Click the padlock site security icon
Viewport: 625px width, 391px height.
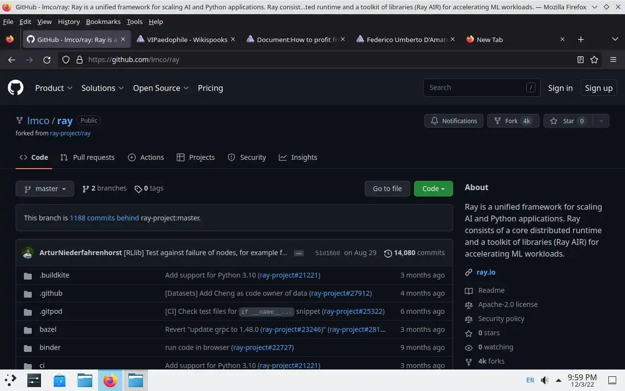coord(80,60)
